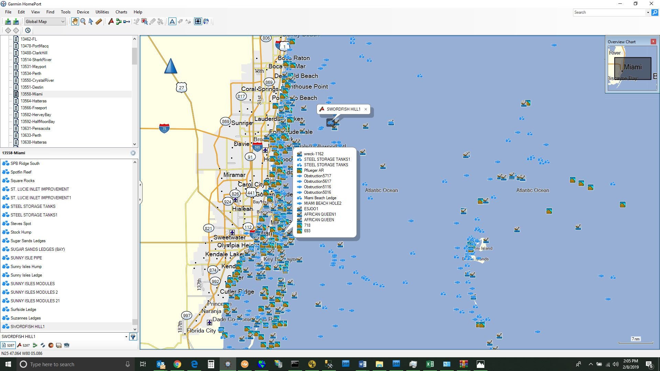Image resolution: width=660 pixels, height=371 pixels.
Task: Select STEEL STORAGE TANKS in waypoint list
Action: [33, 206]
